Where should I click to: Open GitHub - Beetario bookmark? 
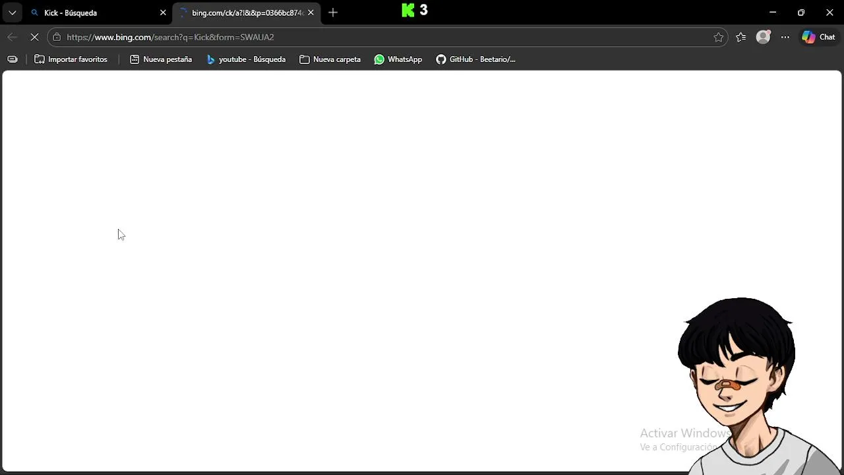click(475, 59)
